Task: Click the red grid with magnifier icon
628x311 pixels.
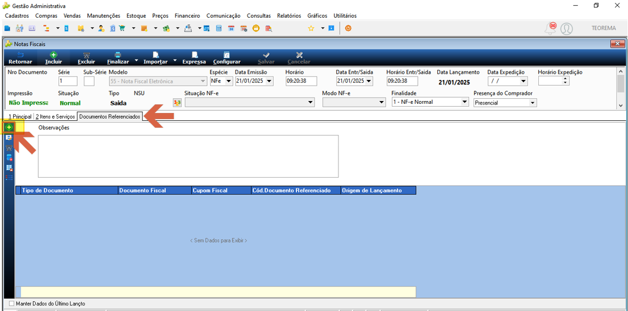Action: coord(269,28)
